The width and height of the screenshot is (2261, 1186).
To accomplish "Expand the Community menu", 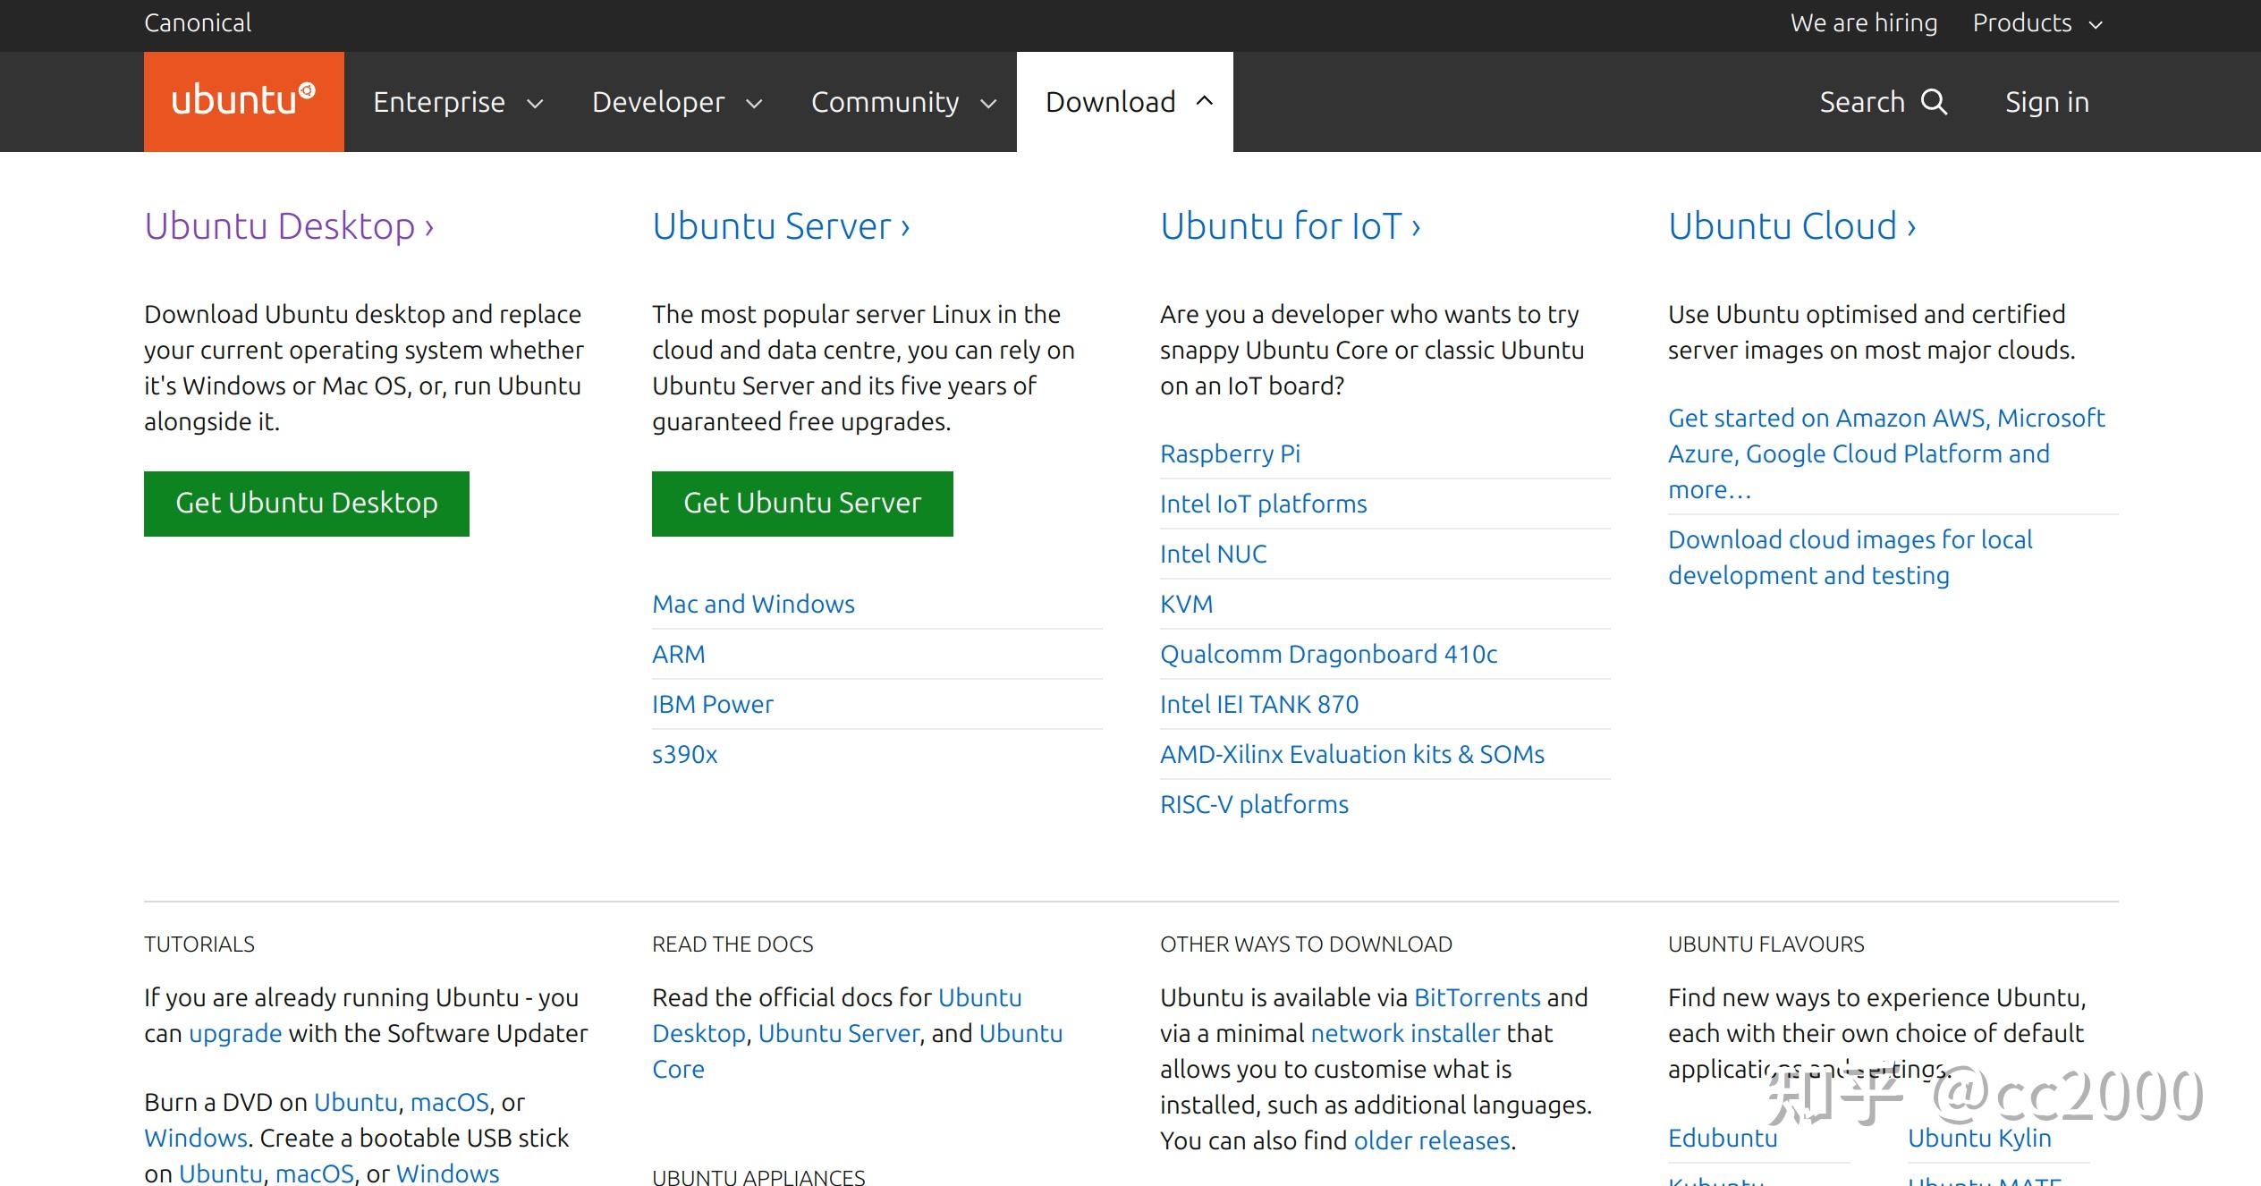I will click(903, 102).
